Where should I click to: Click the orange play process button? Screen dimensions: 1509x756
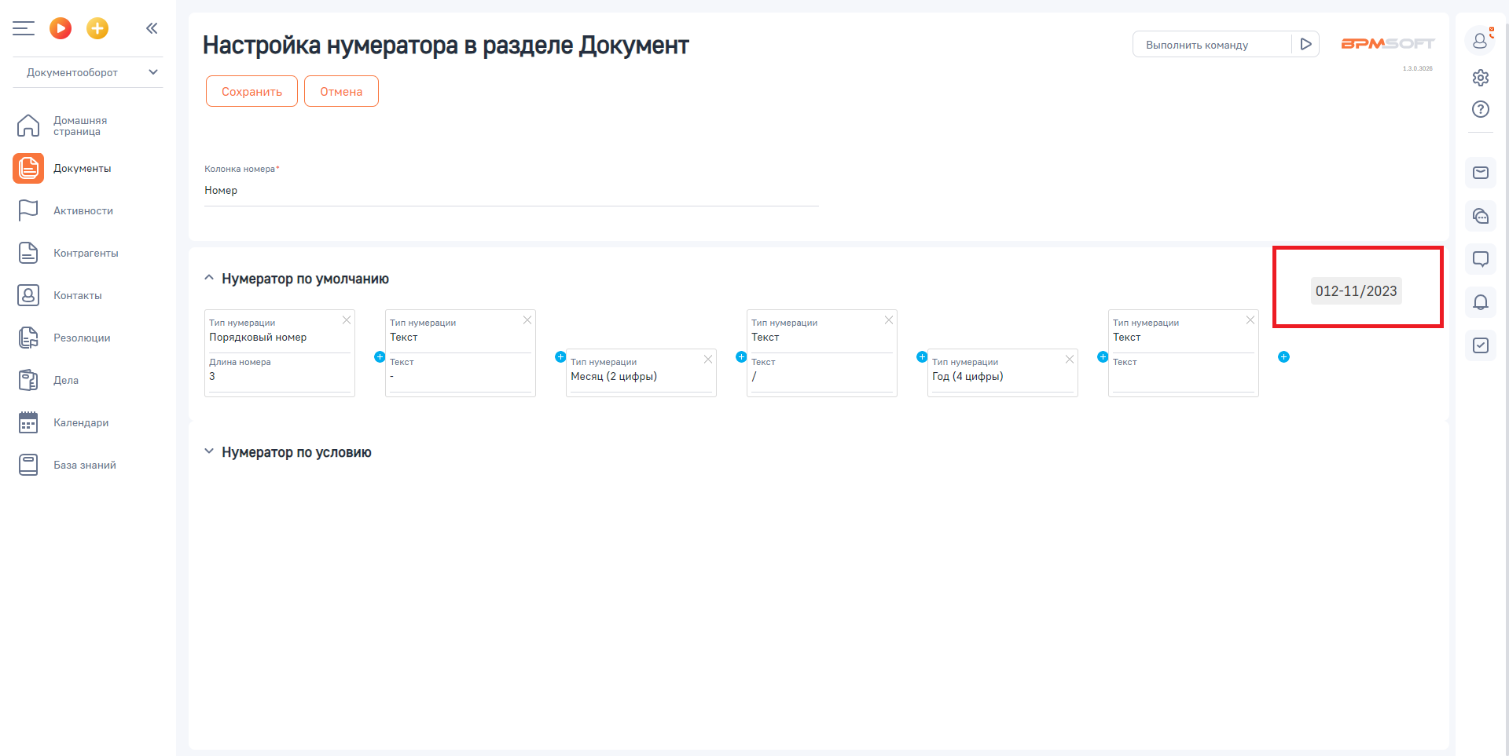(x=61, y=28)
